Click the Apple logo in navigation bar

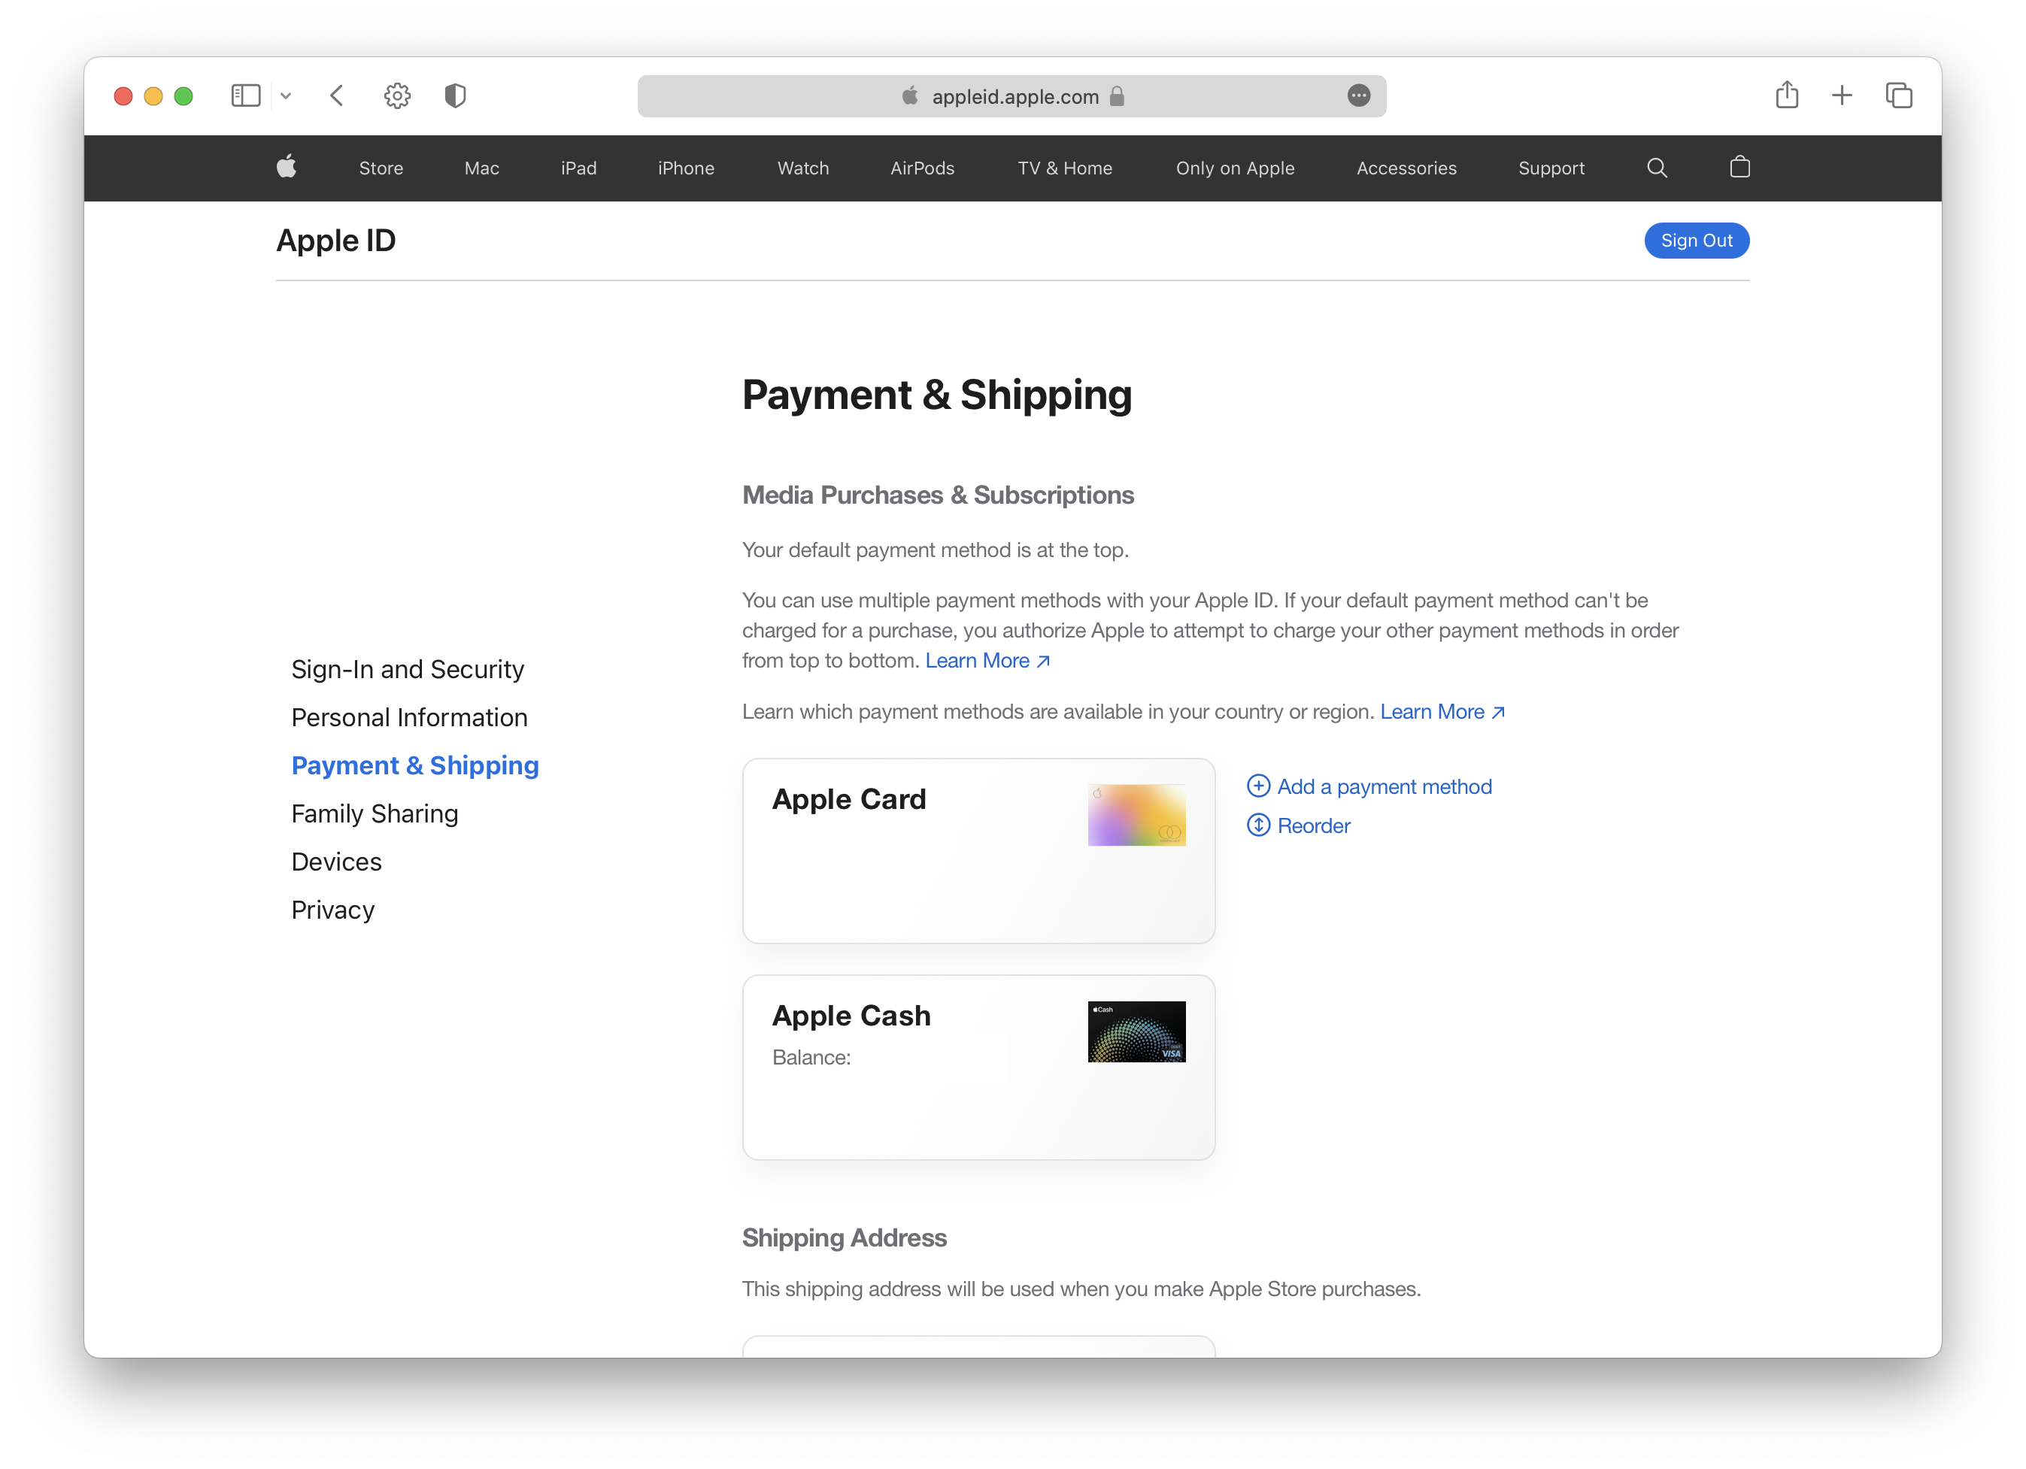coord(287,167)
